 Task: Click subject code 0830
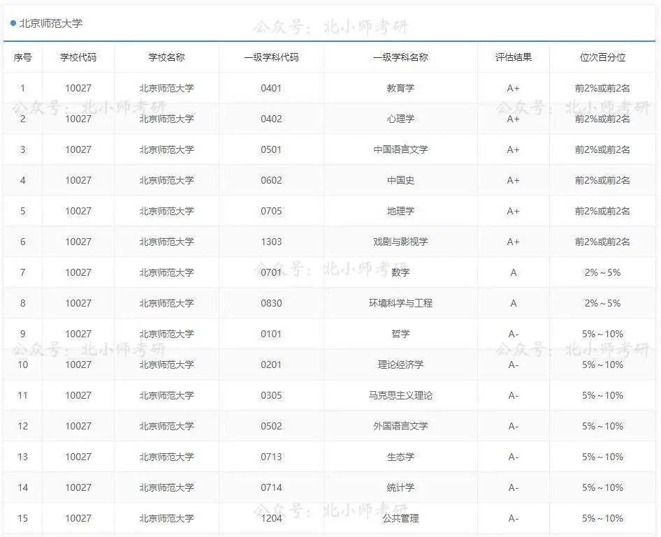(271, 303)
